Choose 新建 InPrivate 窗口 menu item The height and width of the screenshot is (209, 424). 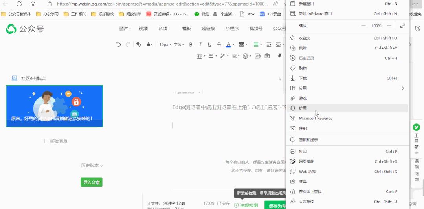tap(347, 13)
